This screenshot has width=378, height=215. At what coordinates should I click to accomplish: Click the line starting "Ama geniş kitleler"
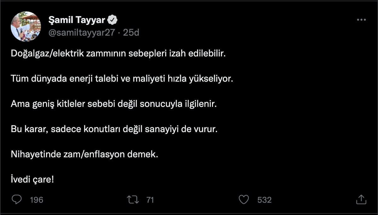(x=114, y=104)
